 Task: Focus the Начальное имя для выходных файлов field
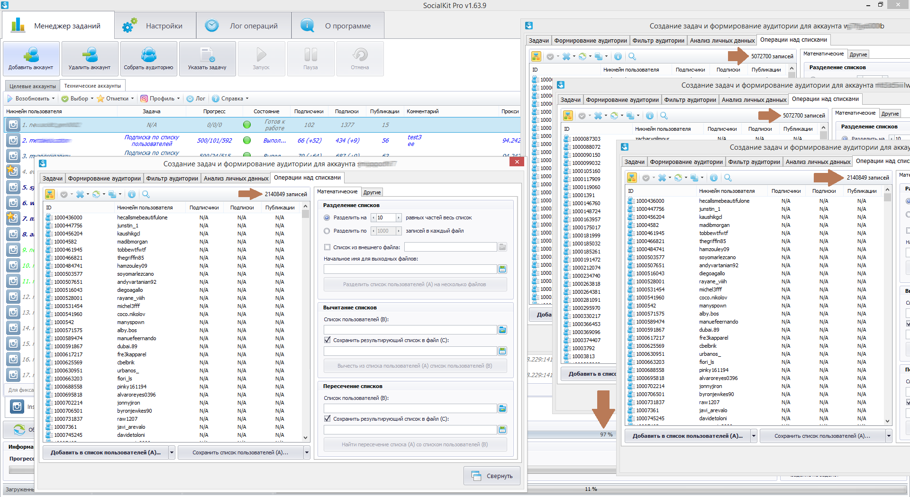[410, 269]
